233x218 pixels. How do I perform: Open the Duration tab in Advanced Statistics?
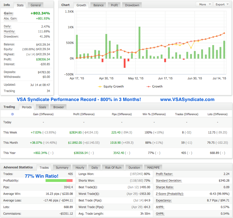134,167
